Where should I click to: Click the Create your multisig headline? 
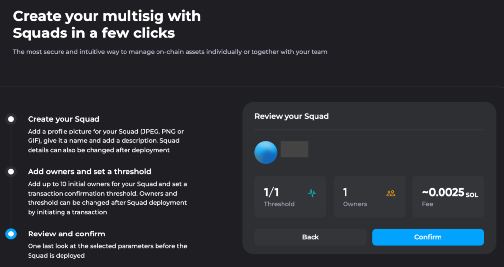click(x=107, y=25)
